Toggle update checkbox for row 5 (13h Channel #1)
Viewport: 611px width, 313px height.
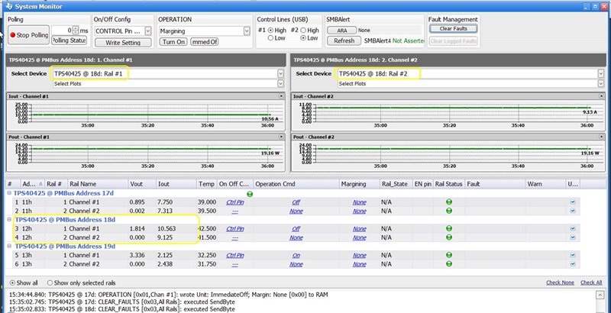click(572, 255)
